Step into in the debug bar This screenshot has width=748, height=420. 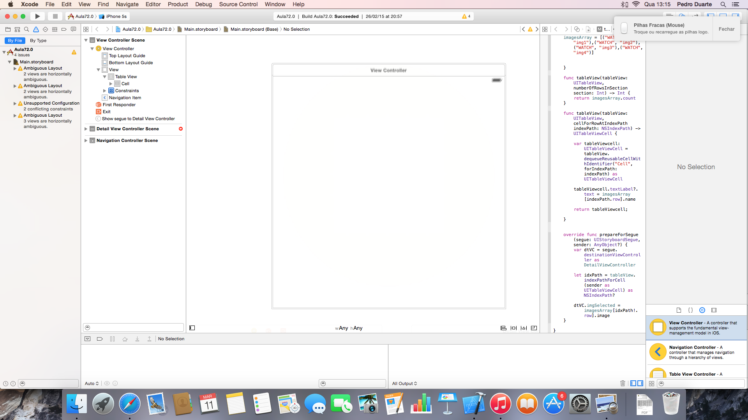point(137,339)
